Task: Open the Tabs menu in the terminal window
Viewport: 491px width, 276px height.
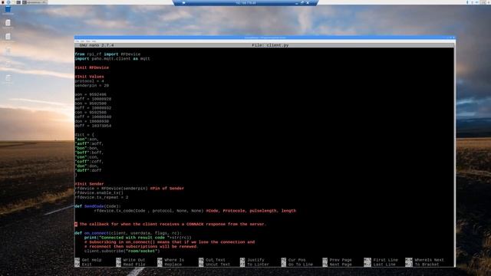Action: 88,41
